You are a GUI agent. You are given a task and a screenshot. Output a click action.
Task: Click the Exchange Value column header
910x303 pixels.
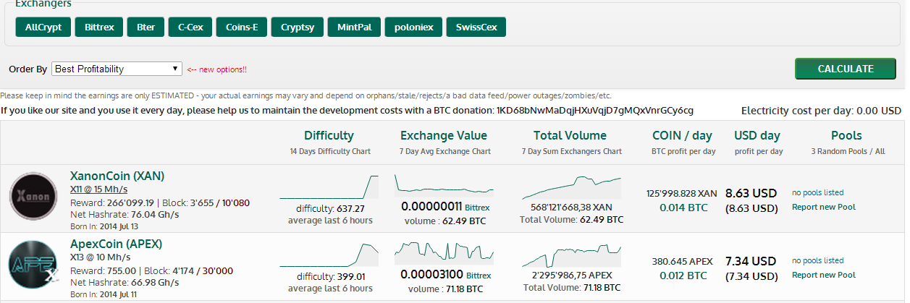pos(444,135)
